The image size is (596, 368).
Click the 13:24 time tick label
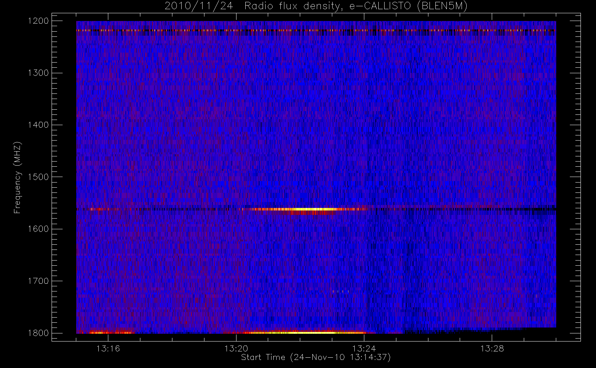pos(364,348)
